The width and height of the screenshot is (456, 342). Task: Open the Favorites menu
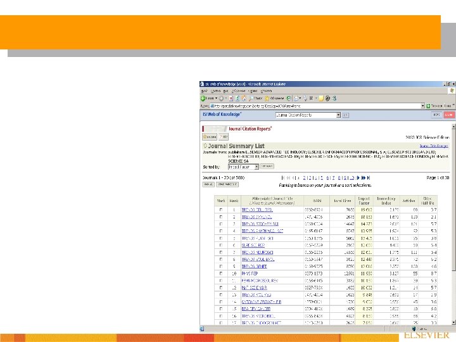pos(239,91)
